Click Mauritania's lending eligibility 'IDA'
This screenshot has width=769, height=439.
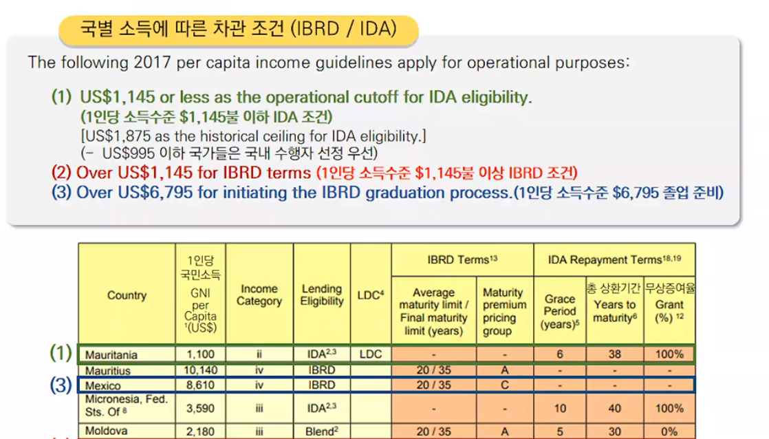pyautogui.click(x=322, y=354)
